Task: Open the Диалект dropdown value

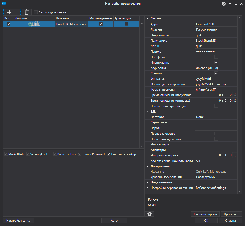Action: [216, 30]
